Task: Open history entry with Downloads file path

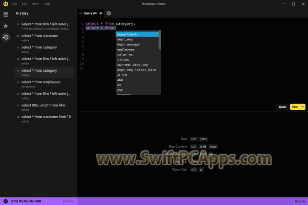Action: (x=44, y=26)
